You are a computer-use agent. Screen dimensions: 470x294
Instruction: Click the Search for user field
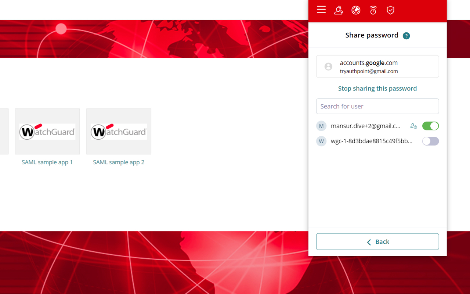(x=377, y=106)
